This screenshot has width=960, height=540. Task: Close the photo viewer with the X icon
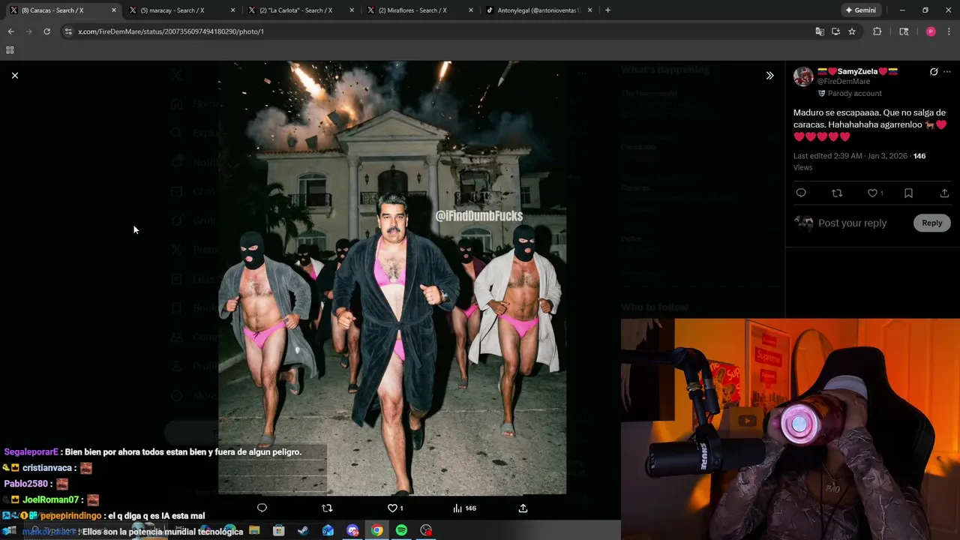(14, 76)
